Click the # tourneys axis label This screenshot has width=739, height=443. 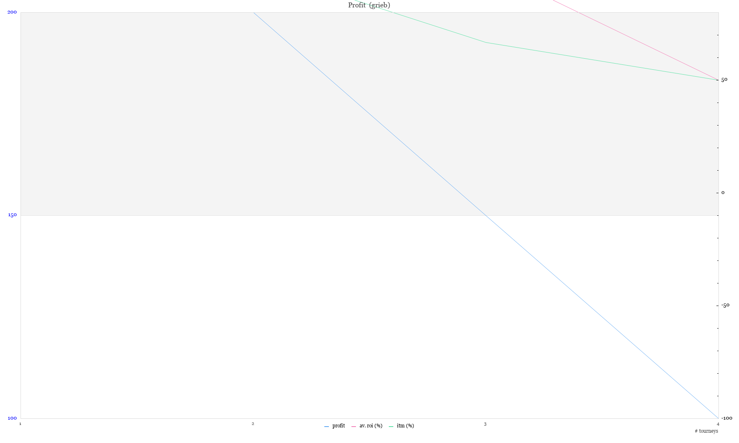[706, 431]
